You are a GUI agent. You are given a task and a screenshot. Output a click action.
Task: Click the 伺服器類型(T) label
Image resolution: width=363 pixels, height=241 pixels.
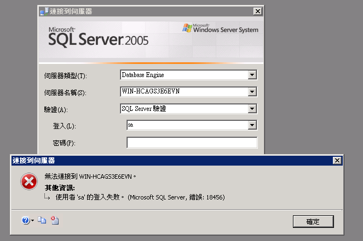(x=66, y=75)
